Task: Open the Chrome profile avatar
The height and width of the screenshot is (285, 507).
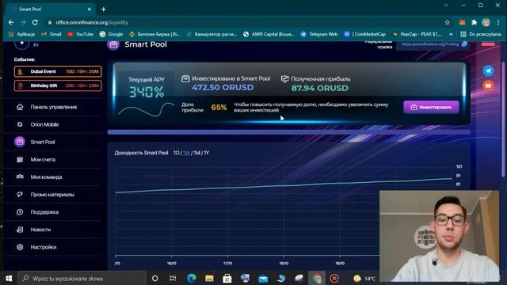Action: [486, 22]
